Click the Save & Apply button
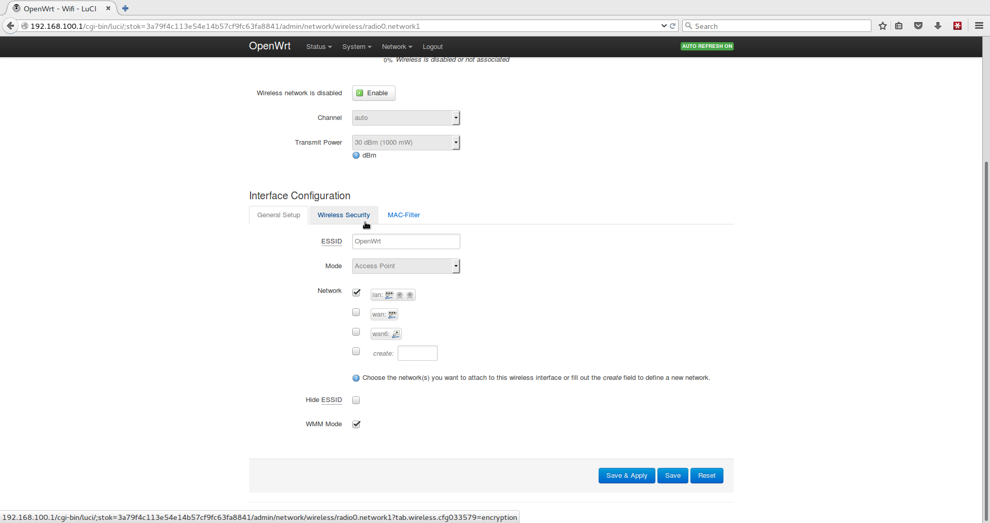This screenshot has height=523, width=990. coord(626,476)
